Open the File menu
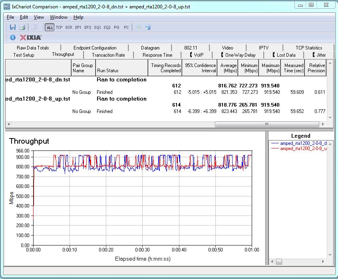Screen dimensions: 338x279 (10, 17)
